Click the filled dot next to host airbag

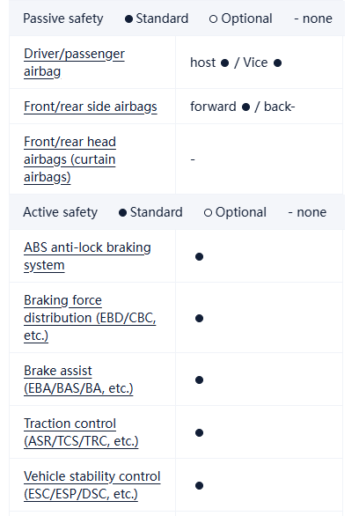(225, 63)
